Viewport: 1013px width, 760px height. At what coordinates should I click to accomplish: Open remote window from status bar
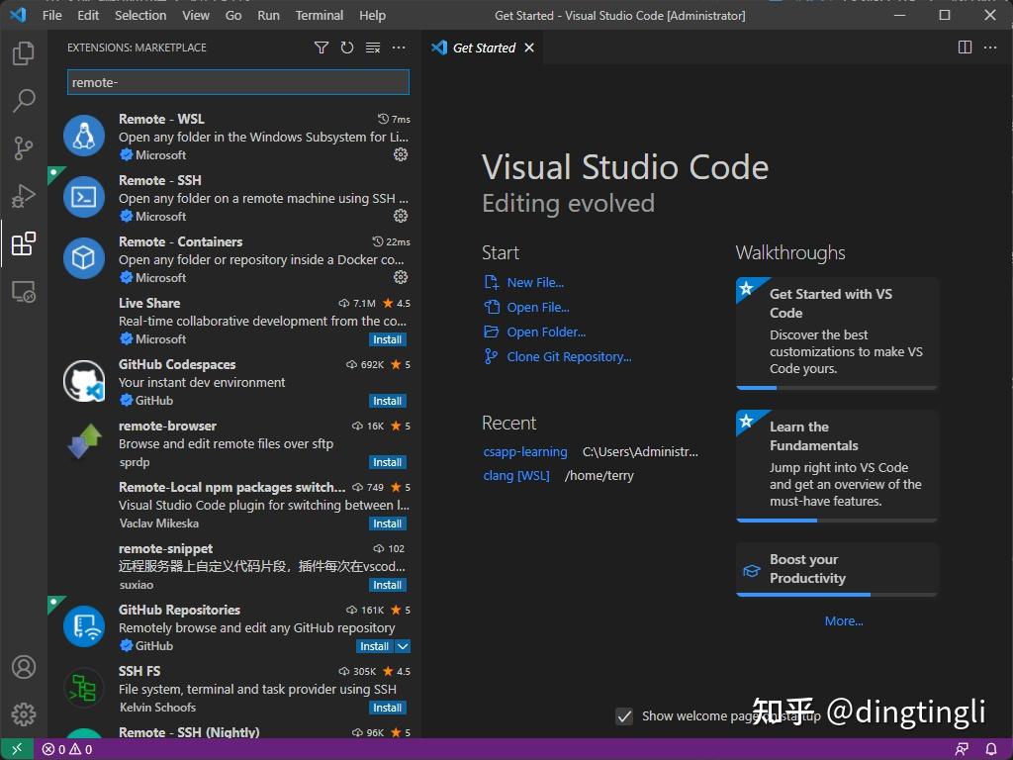tap(17, 749)
